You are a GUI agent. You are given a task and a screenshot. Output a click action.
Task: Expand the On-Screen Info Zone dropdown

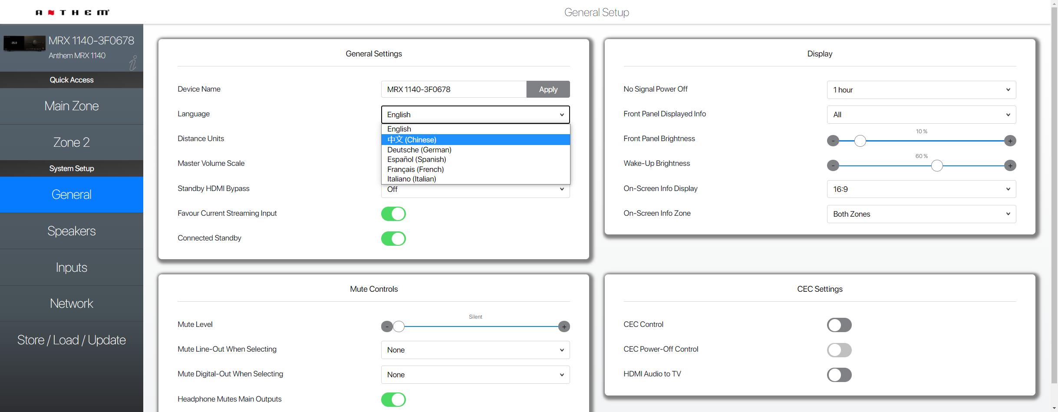(921, 214)
